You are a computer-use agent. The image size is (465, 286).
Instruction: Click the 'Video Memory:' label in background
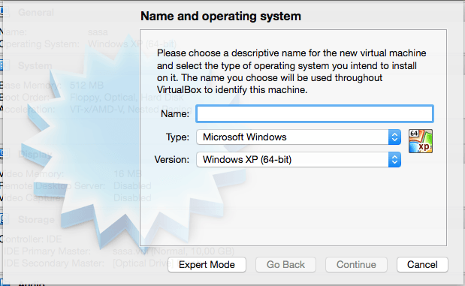(x=32, y=173)
